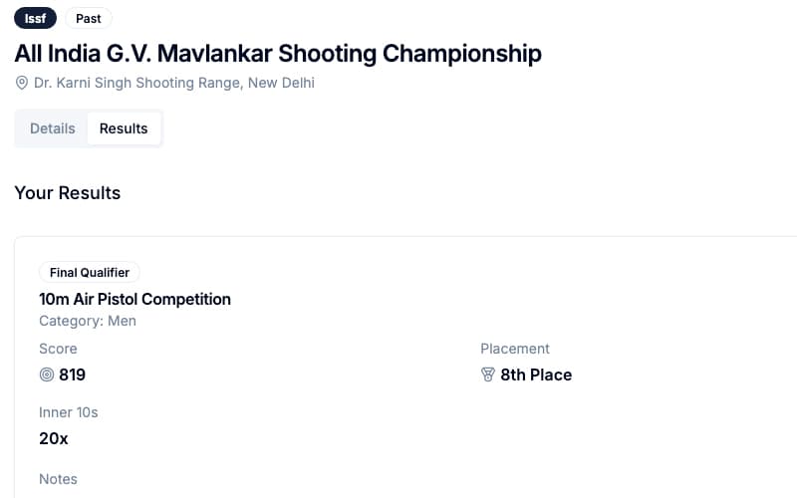The image size is (797, 498).
Task: Click the location pin icon
Action: [x=21, y=83]
